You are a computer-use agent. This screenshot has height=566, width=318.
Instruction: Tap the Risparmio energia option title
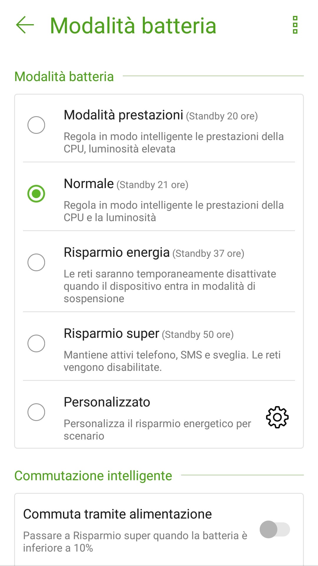click(117, 253)
